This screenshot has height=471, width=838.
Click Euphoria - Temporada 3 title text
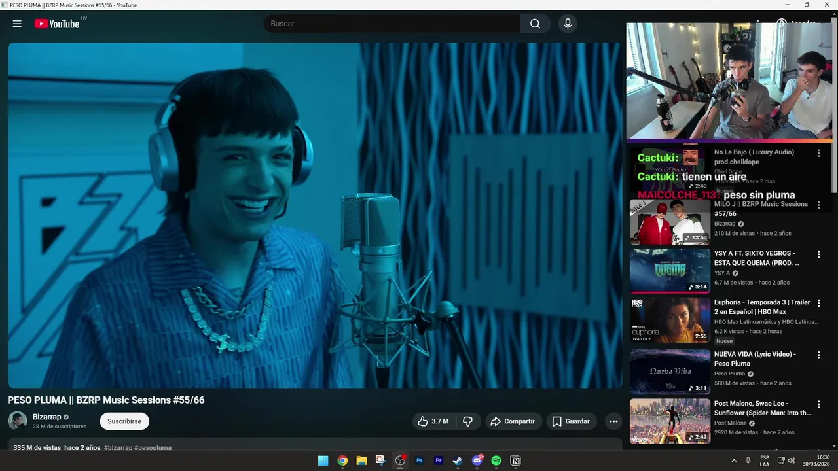[x=762, y=307]
